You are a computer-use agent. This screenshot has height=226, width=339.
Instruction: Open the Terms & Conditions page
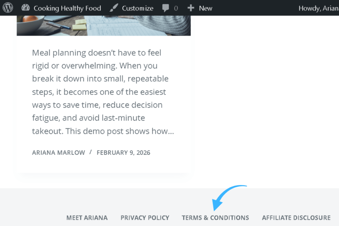(215, 218)
